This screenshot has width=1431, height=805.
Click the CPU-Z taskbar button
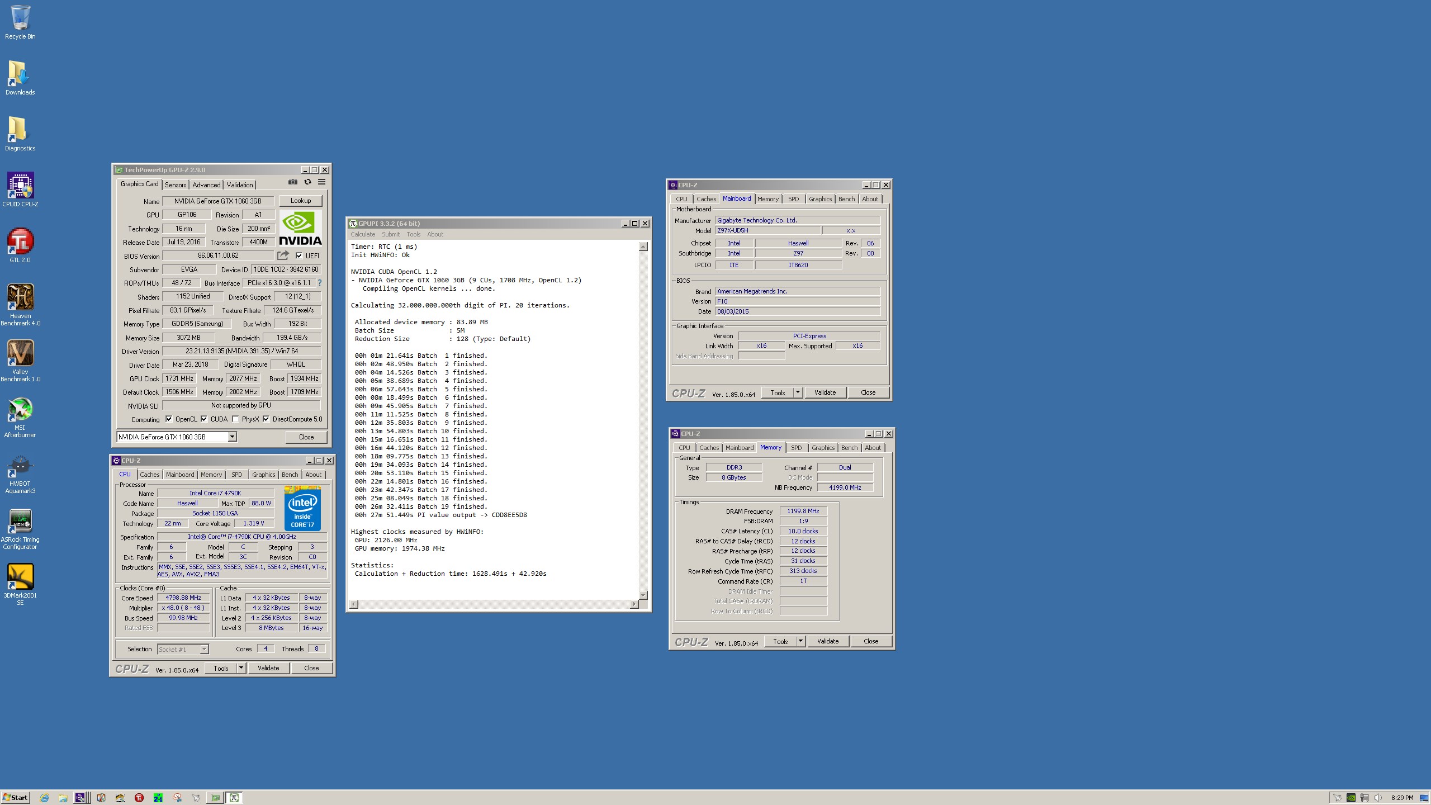pyautogui.click(x=81, y=798)
